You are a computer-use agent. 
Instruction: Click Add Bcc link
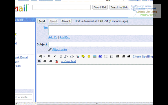[x=65, y=37]
